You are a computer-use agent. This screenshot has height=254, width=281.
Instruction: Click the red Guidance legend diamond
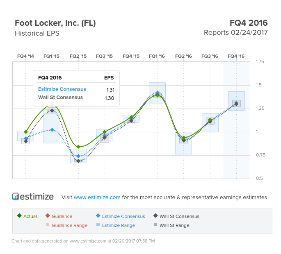tap(48, 215)
